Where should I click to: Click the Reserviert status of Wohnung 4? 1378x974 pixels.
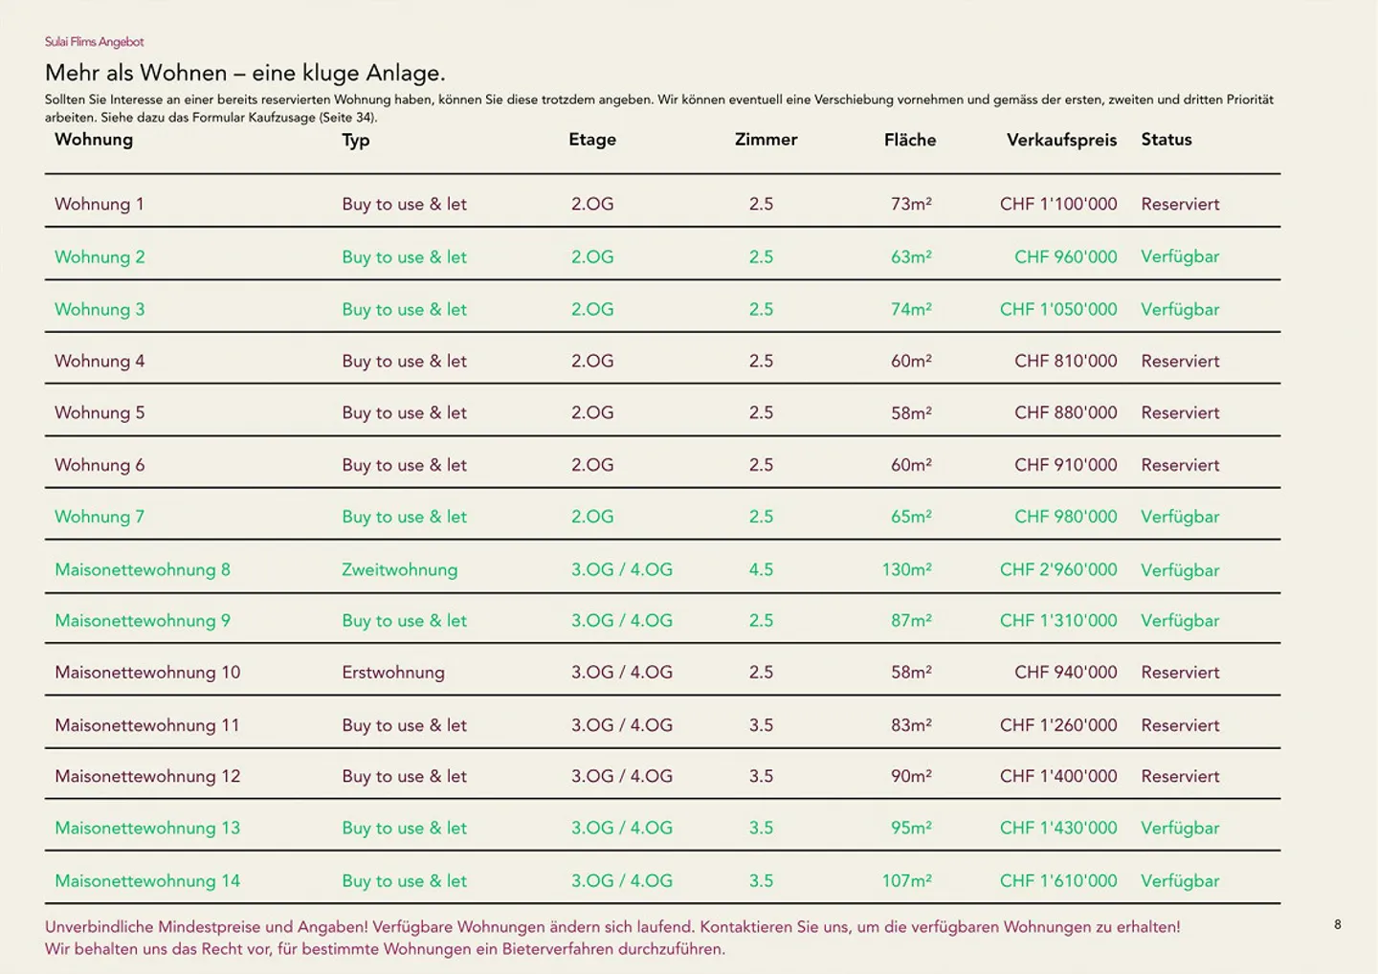coord(1180,361)
